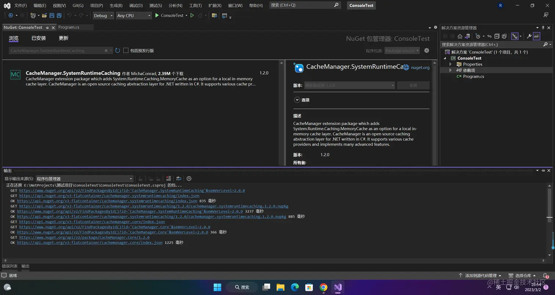Click the Show All Files icon in Solution Explorer

pyautogui.click(x=504, y=36)
